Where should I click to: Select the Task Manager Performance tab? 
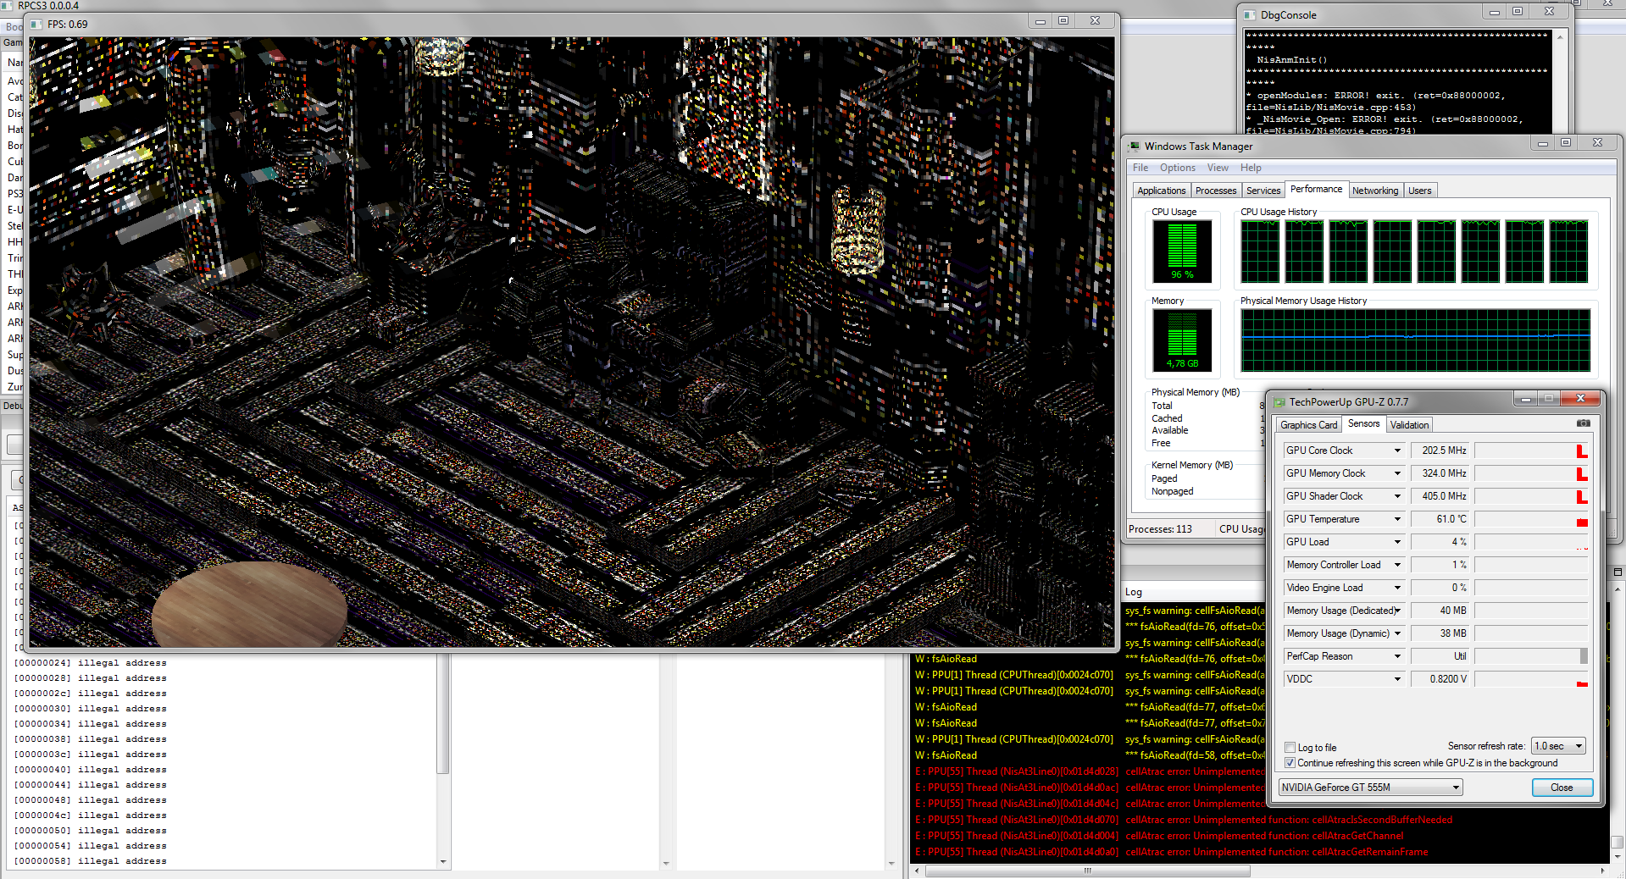[x=1316, y=190]
